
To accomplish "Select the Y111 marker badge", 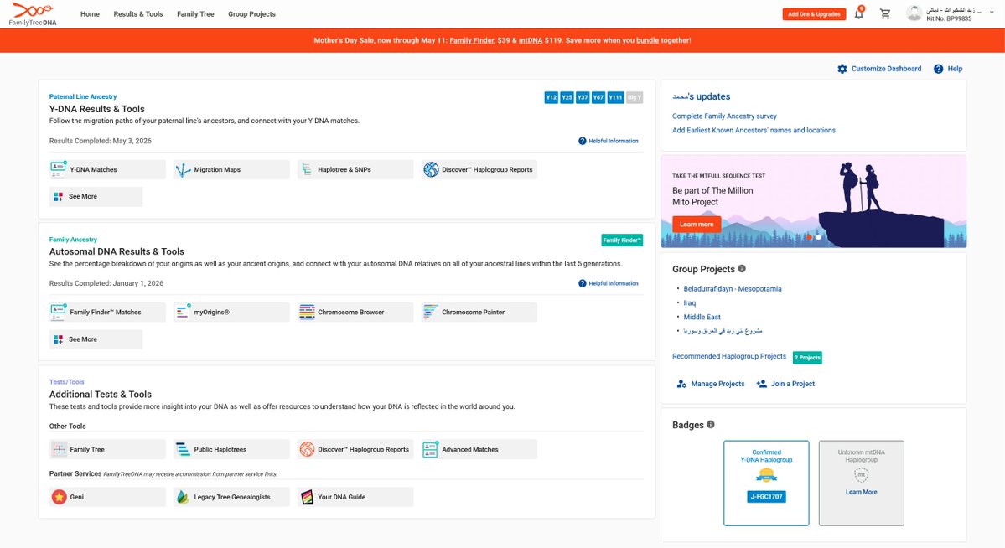I will click(x=615, y=97).
